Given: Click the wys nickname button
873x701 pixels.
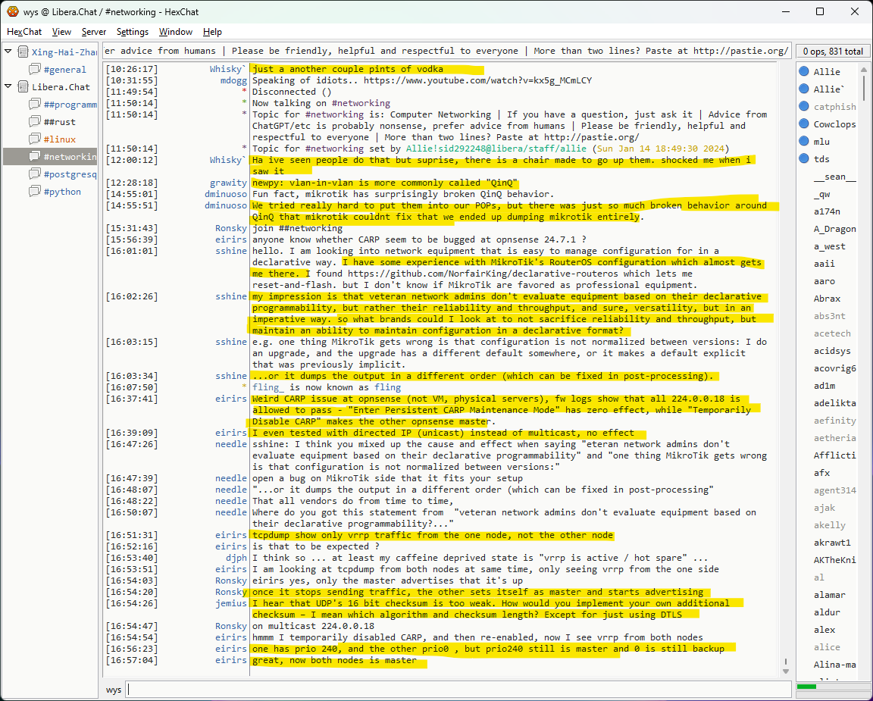Looking at the screenshot, I should point(114,690).
